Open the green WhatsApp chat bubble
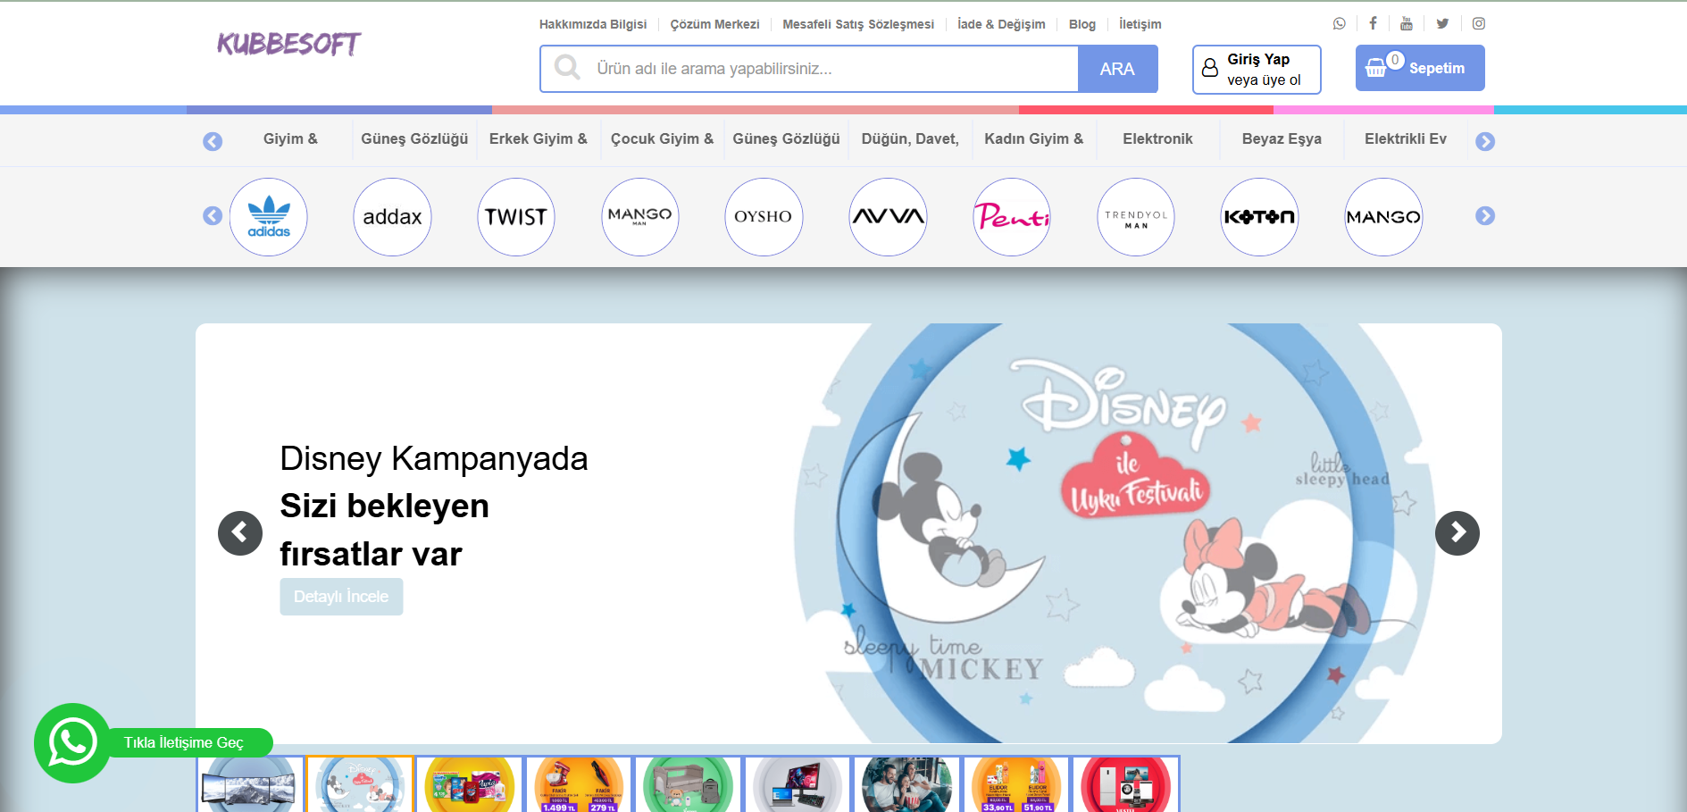The width and height of the screenshot is (1687, 812). (x=72, y=742)
